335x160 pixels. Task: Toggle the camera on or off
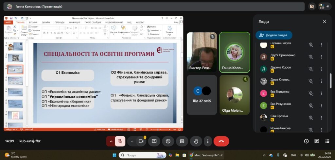pos(141,141)
